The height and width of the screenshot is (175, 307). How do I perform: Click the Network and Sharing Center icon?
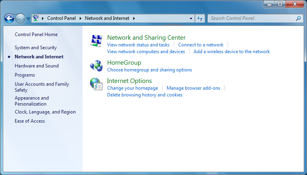click(x=96, y=41)
